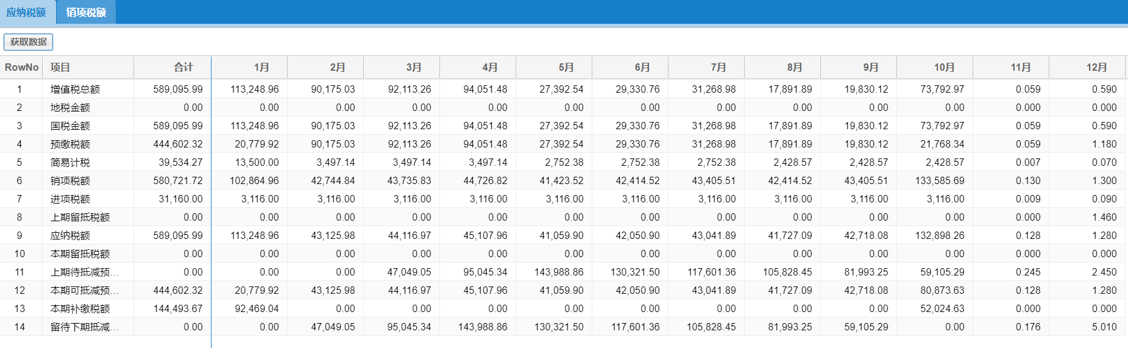Open the 销项税额 tab
Image resolution: width=1128 pixels, height=348 pixels.
tap(86, 12)
